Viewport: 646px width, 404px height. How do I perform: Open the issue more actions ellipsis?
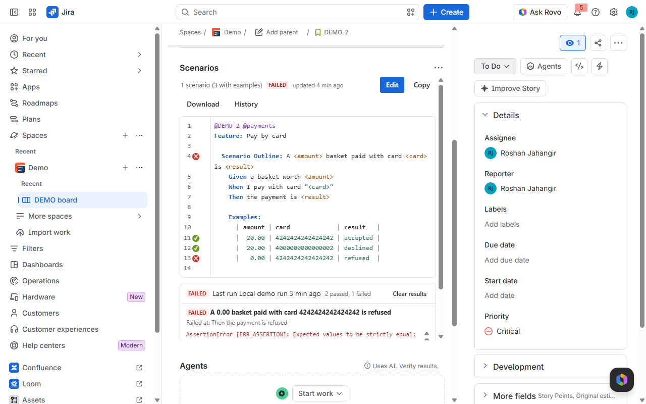pyautogui.click(x=618, y=43)
